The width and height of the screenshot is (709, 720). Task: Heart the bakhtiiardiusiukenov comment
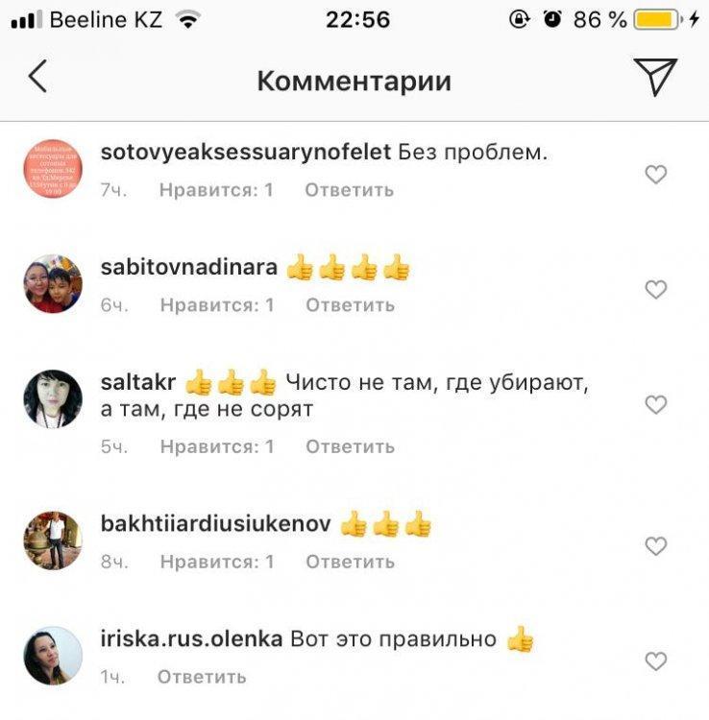coord(656,546)
